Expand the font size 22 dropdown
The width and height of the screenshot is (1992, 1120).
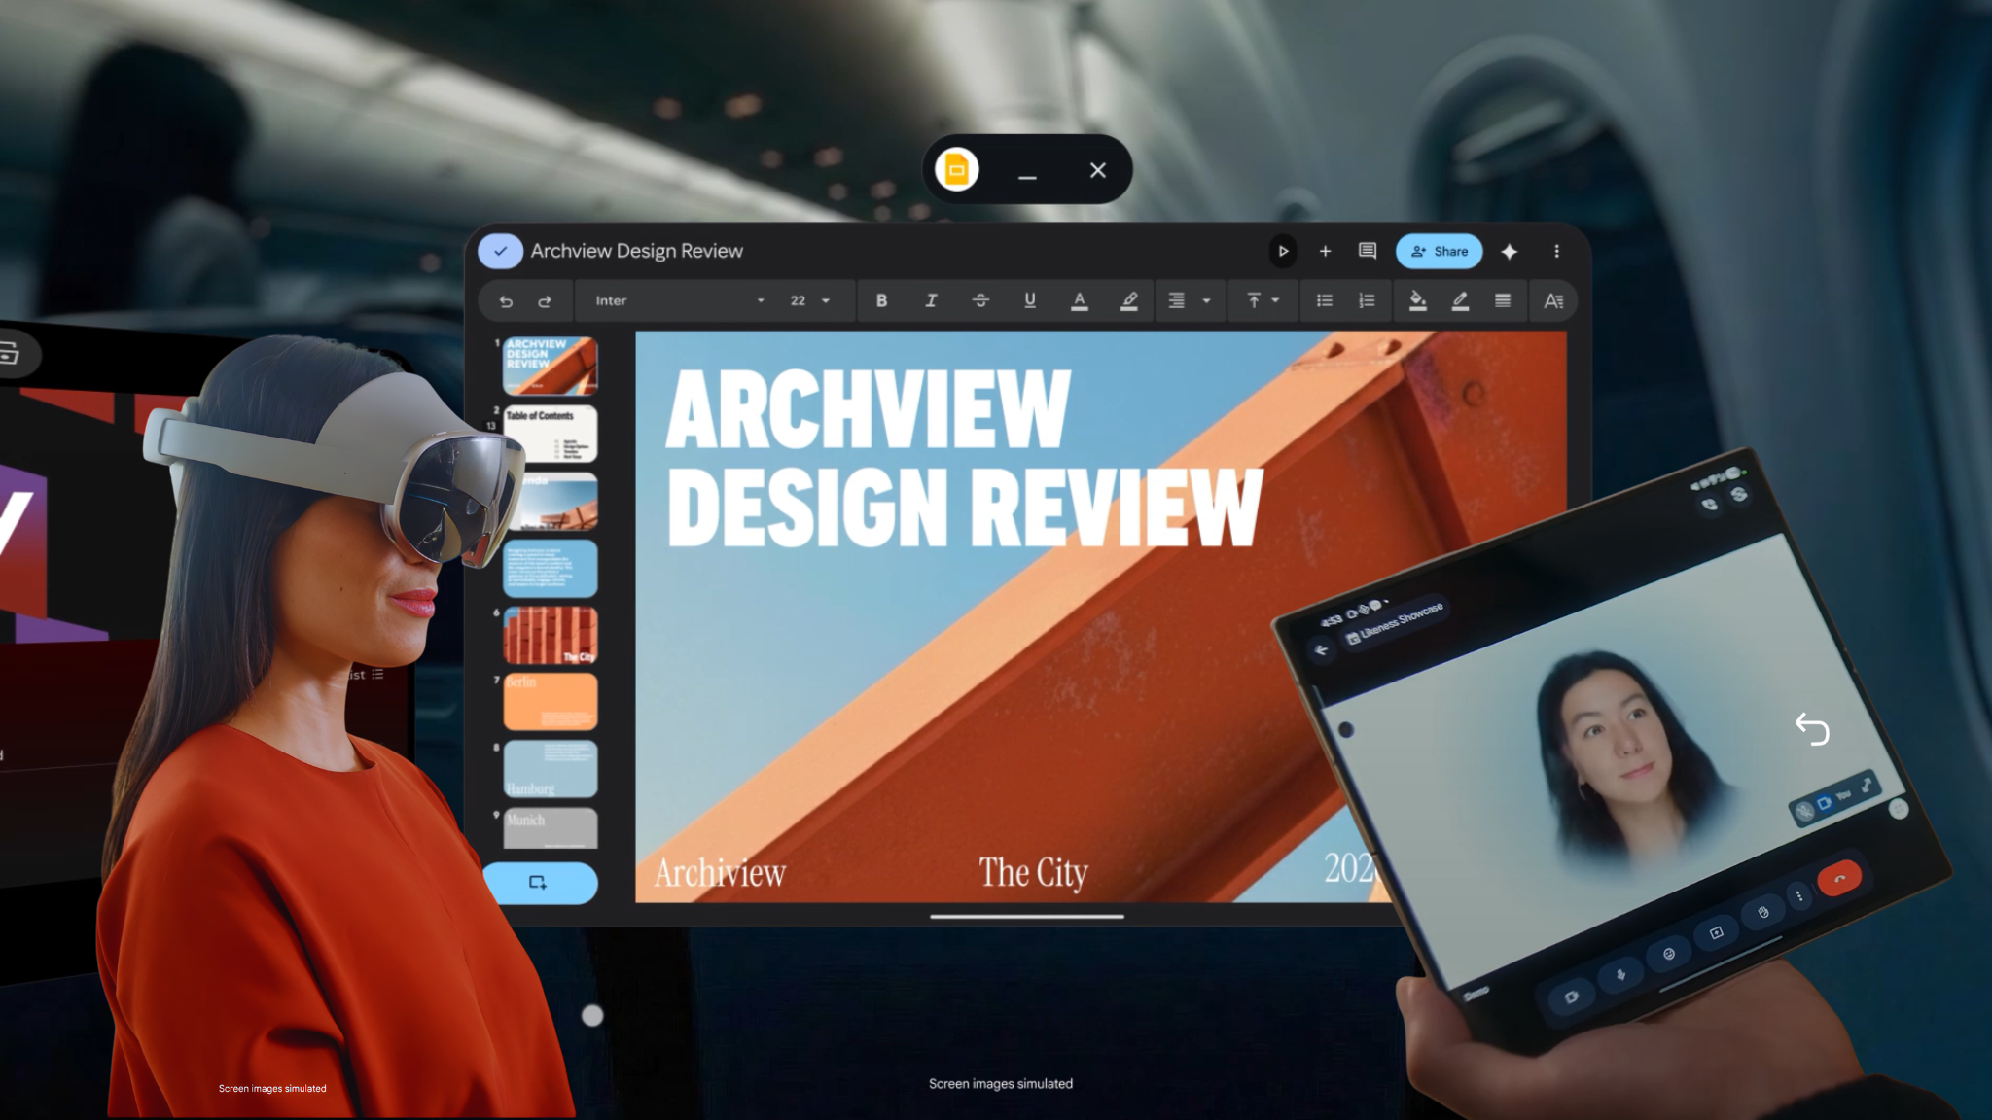(825, 300)
